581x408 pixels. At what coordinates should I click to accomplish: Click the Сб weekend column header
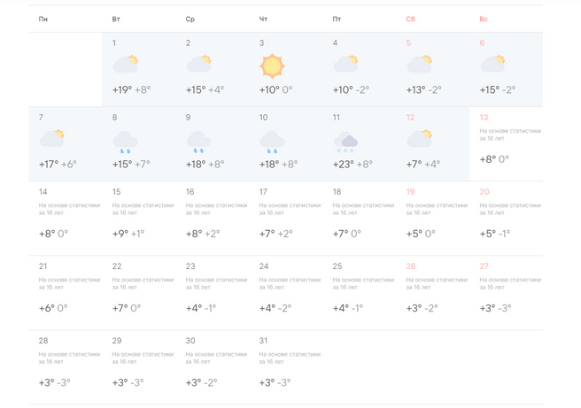click(410, 19)
